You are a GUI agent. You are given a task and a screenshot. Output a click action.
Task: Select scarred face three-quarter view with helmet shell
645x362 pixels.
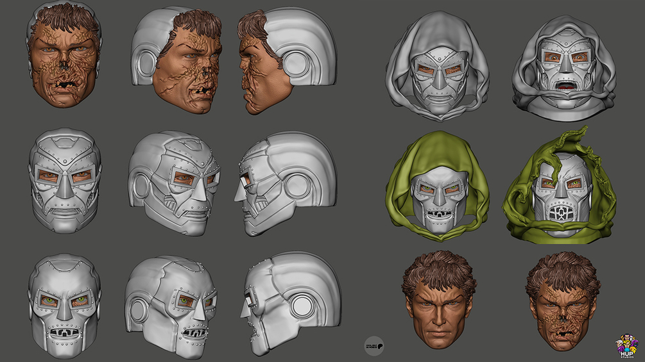[177, 60]
